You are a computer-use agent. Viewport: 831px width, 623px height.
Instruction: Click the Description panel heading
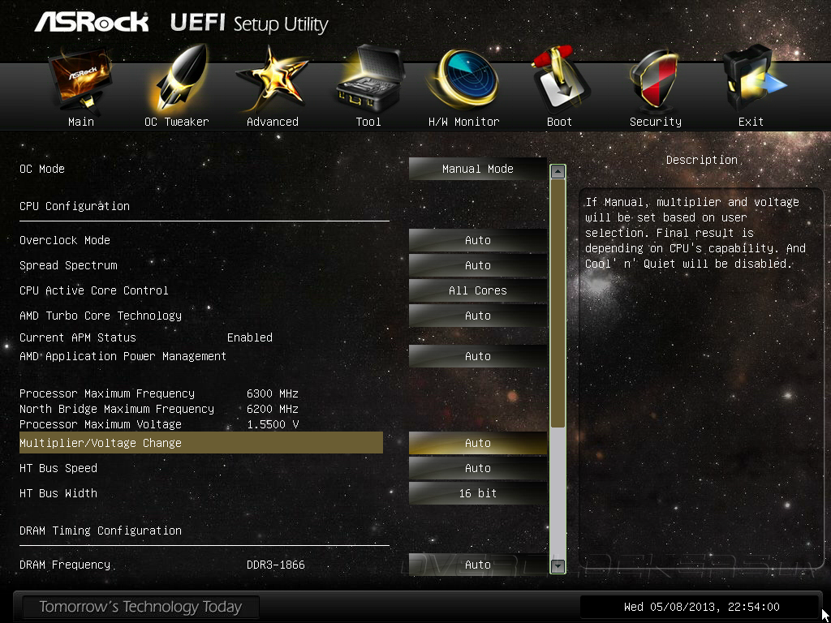tap(702, 160)
